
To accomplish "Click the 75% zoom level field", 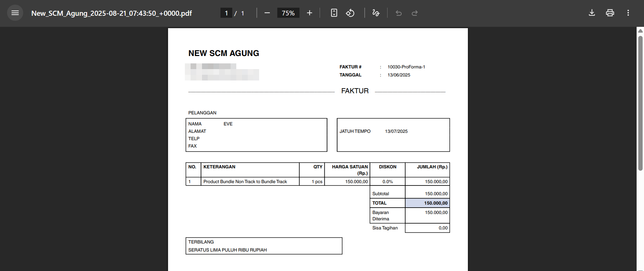I will click(288, 13).
